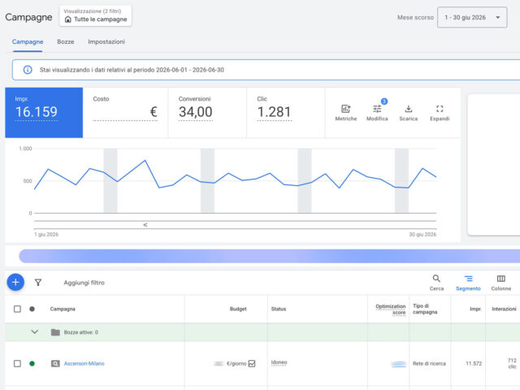Sort by the Tipo di campagna column header
Image resolution: width=520 pixels, height=390 pixels.
point(425,309)
